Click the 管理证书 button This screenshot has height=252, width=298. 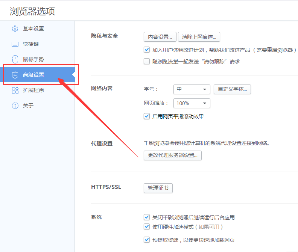pos(158,188)
